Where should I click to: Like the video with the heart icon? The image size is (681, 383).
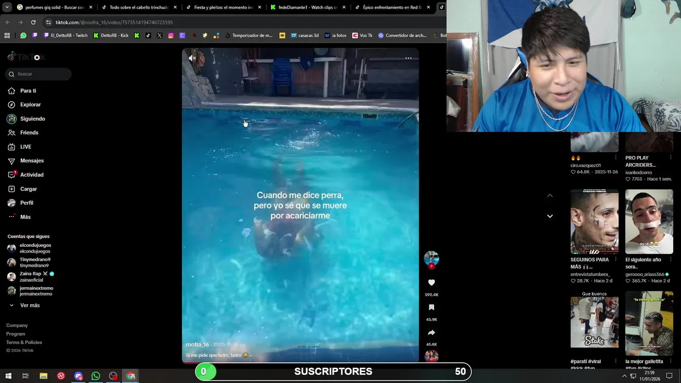(431, 282)
